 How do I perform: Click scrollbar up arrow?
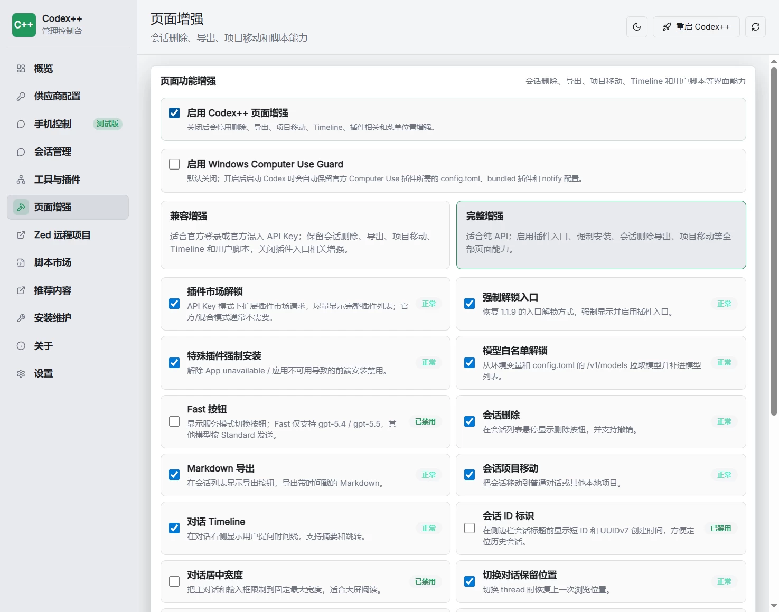774,61
